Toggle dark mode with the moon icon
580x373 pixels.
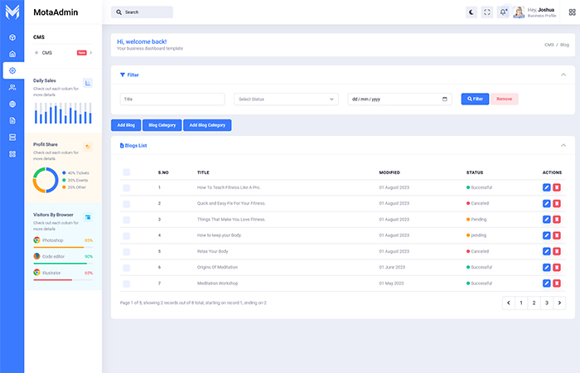(471, 12)
